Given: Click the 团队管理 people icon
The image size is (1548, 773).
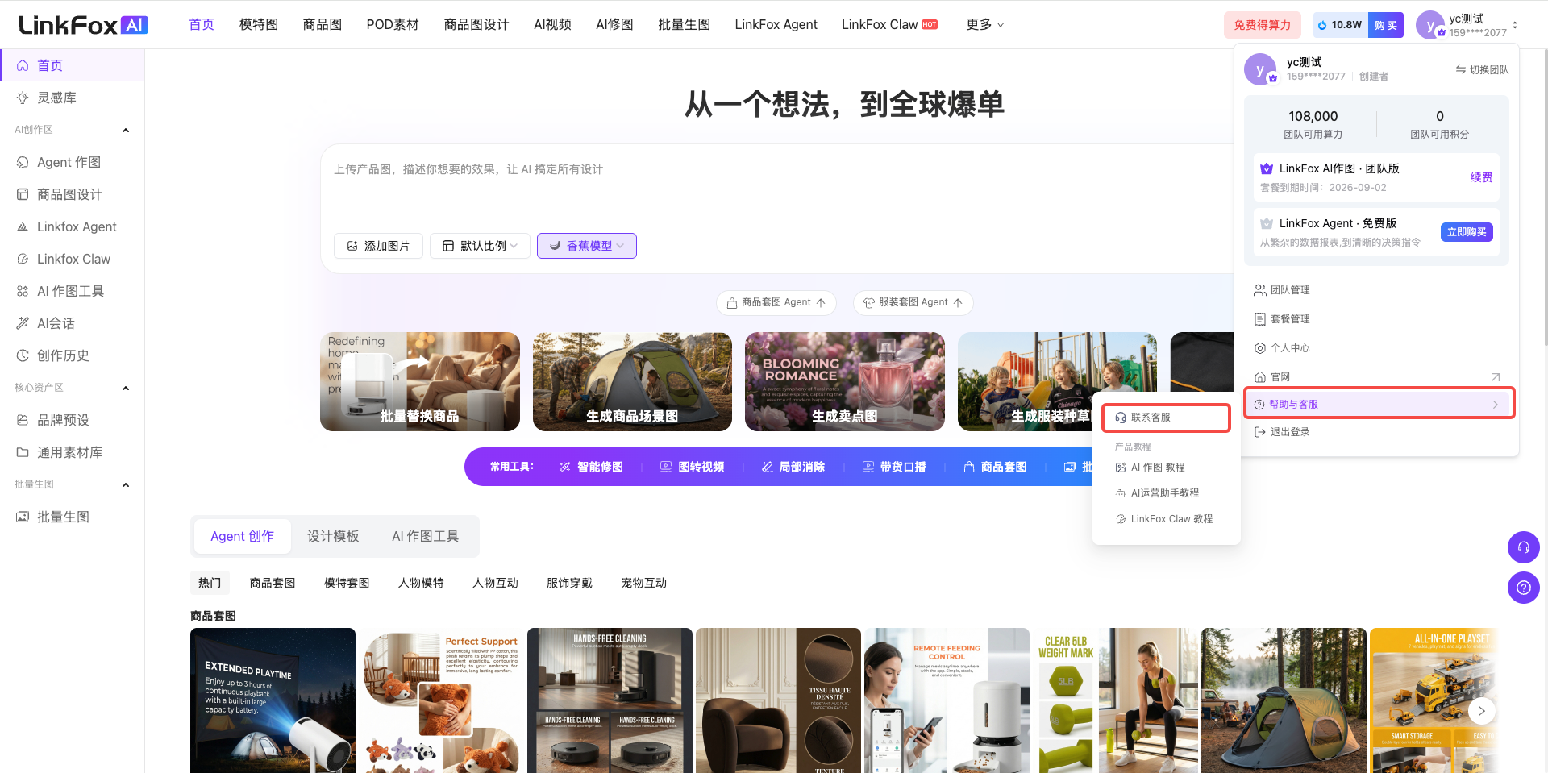Looking at the screenshot, I should 1260,289.
